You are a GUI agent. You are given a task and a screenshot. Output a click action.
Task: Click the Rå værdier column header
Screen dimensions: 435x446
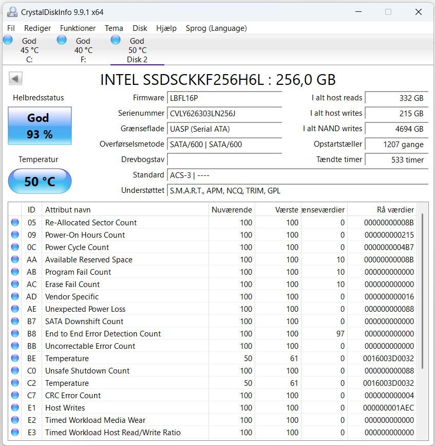pyautogui.click(x=382, y=210)
